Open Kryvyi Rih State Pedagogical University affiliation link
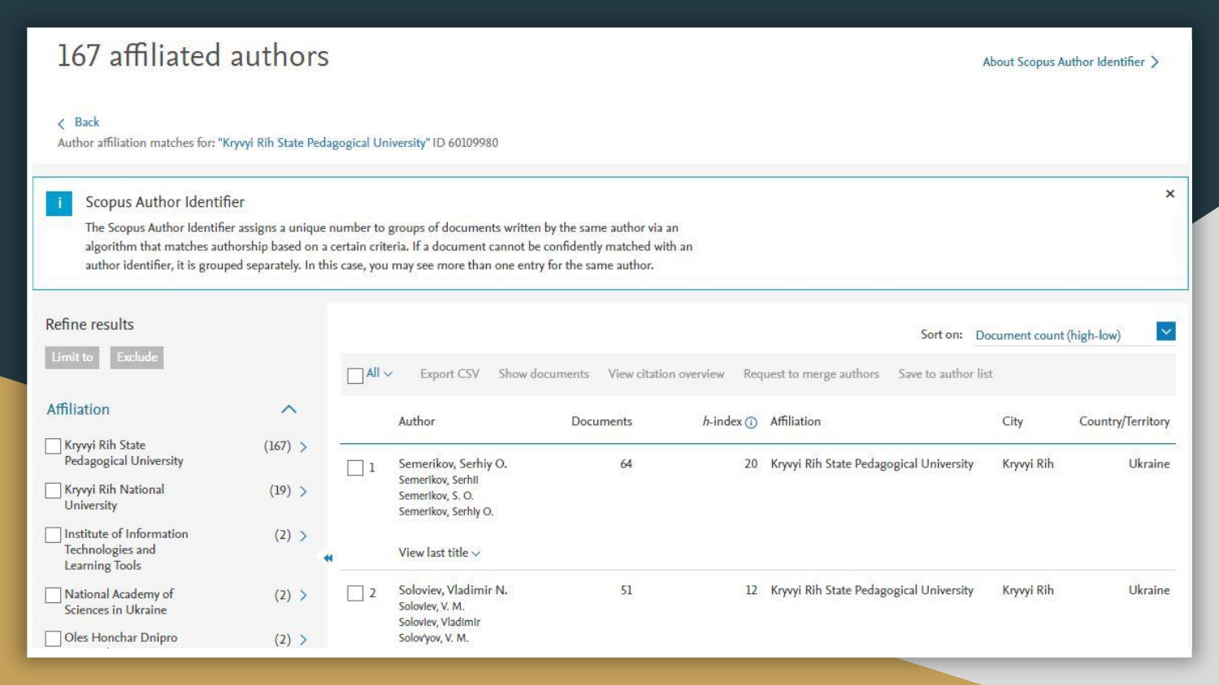 point(324,143)
